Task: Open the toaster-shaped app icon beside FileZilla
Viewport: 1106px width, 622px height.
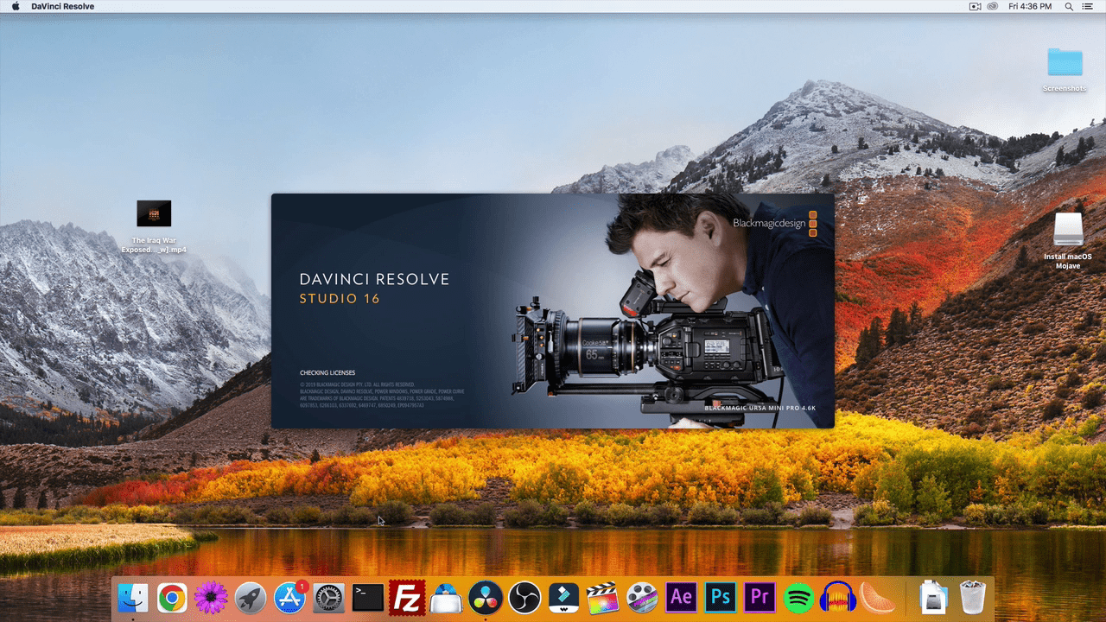Action: point(446,597)
